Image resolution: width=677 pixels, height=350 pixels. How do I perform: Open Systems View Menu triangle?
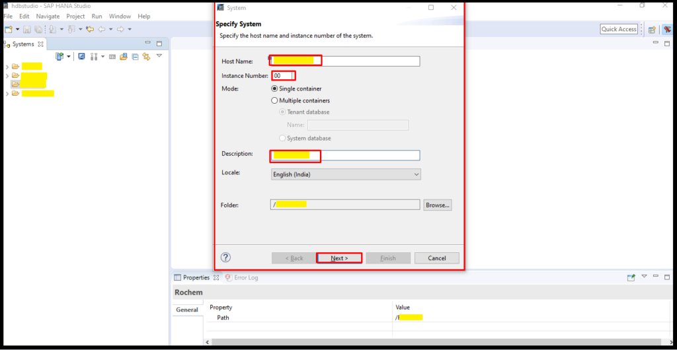click(159, 55)
